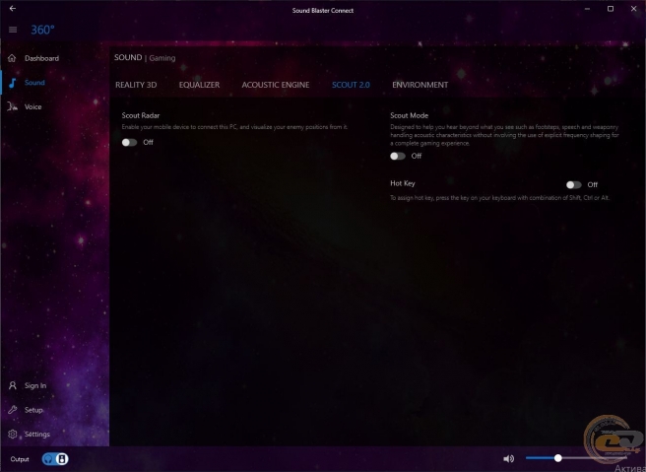Screen dimensions: 646x472
Task: Open the Environment tab
Action: coord(420,85)
